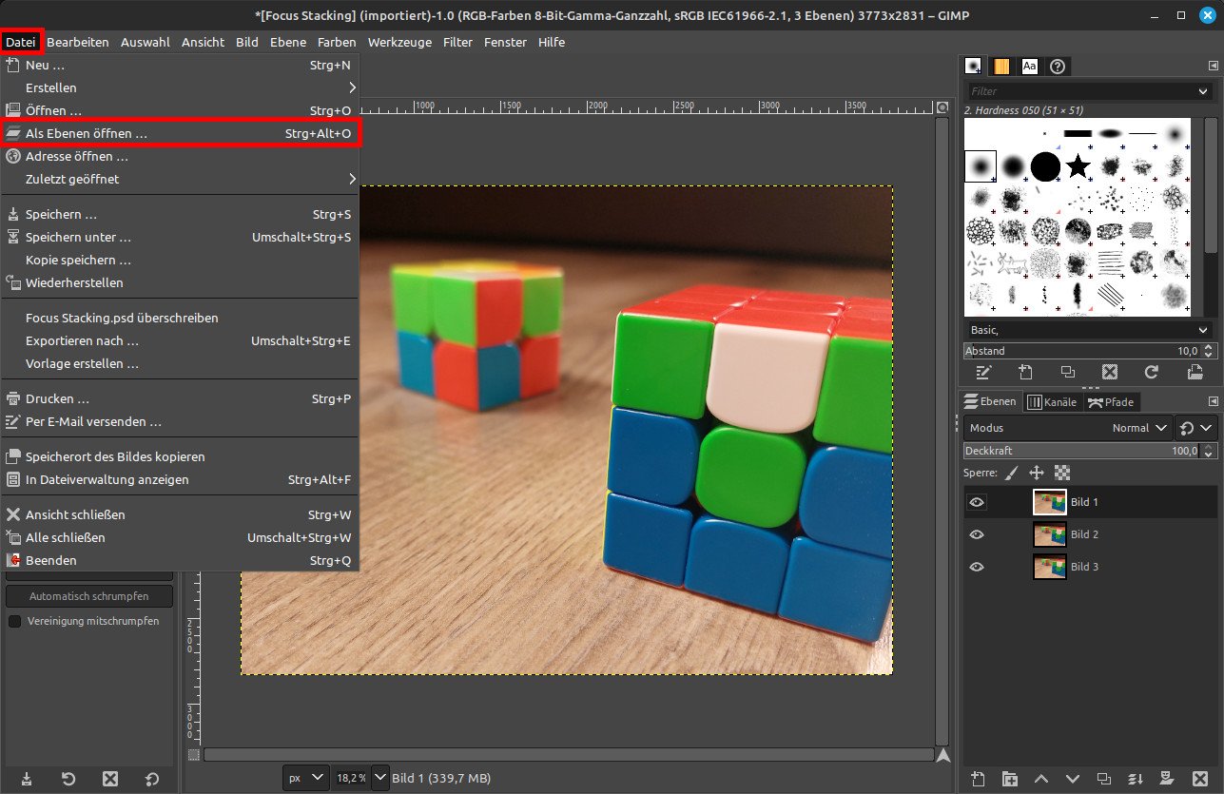Create a new layer
Viewport: 1224px width, 794px height.
click(978, 778)
